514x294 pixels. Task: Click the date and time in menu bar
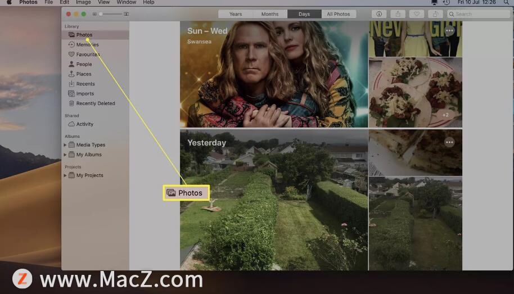tap(477, 2)
